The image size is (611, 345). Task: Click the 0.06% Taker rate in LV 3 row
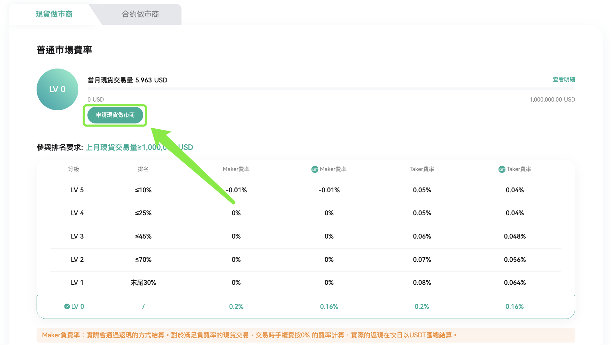pos(422,236)
